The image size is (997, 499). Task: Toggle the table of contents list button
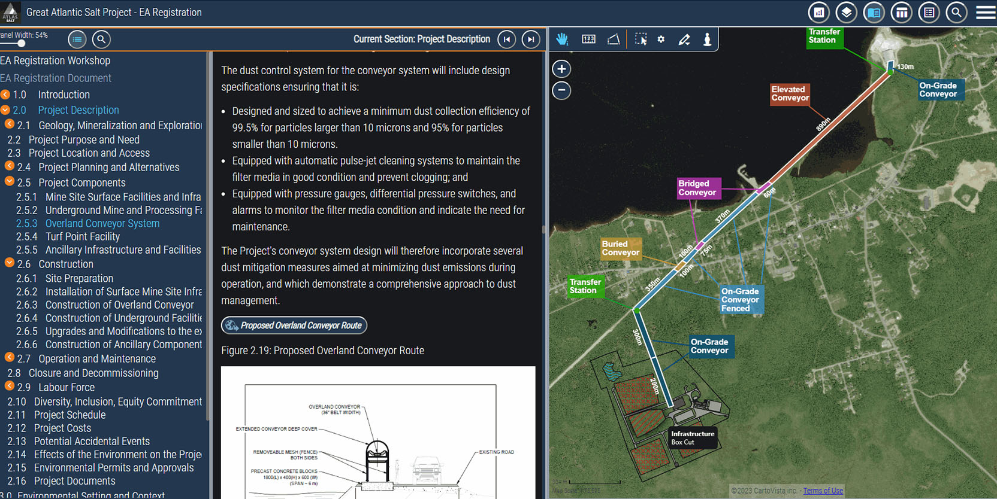click(77, 39)
